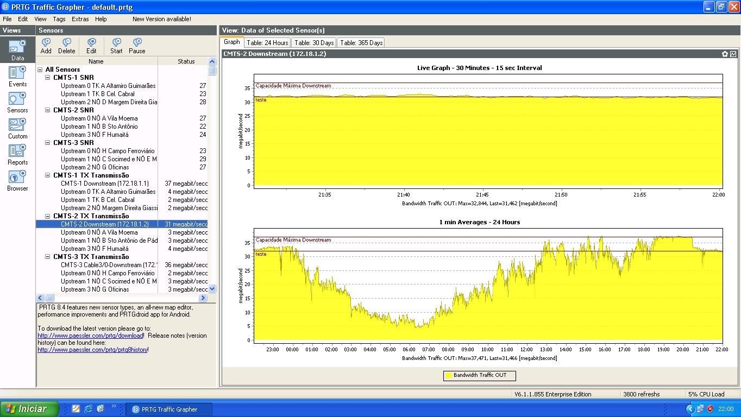741x417 pixels.
Task: Click the sensor list vertical scrollbar up arrow
Action: (x=212, y=61)
